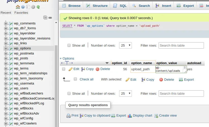209x127 pixels.
Task: Switch to the SQL tab
Action: tap(119, 6)
